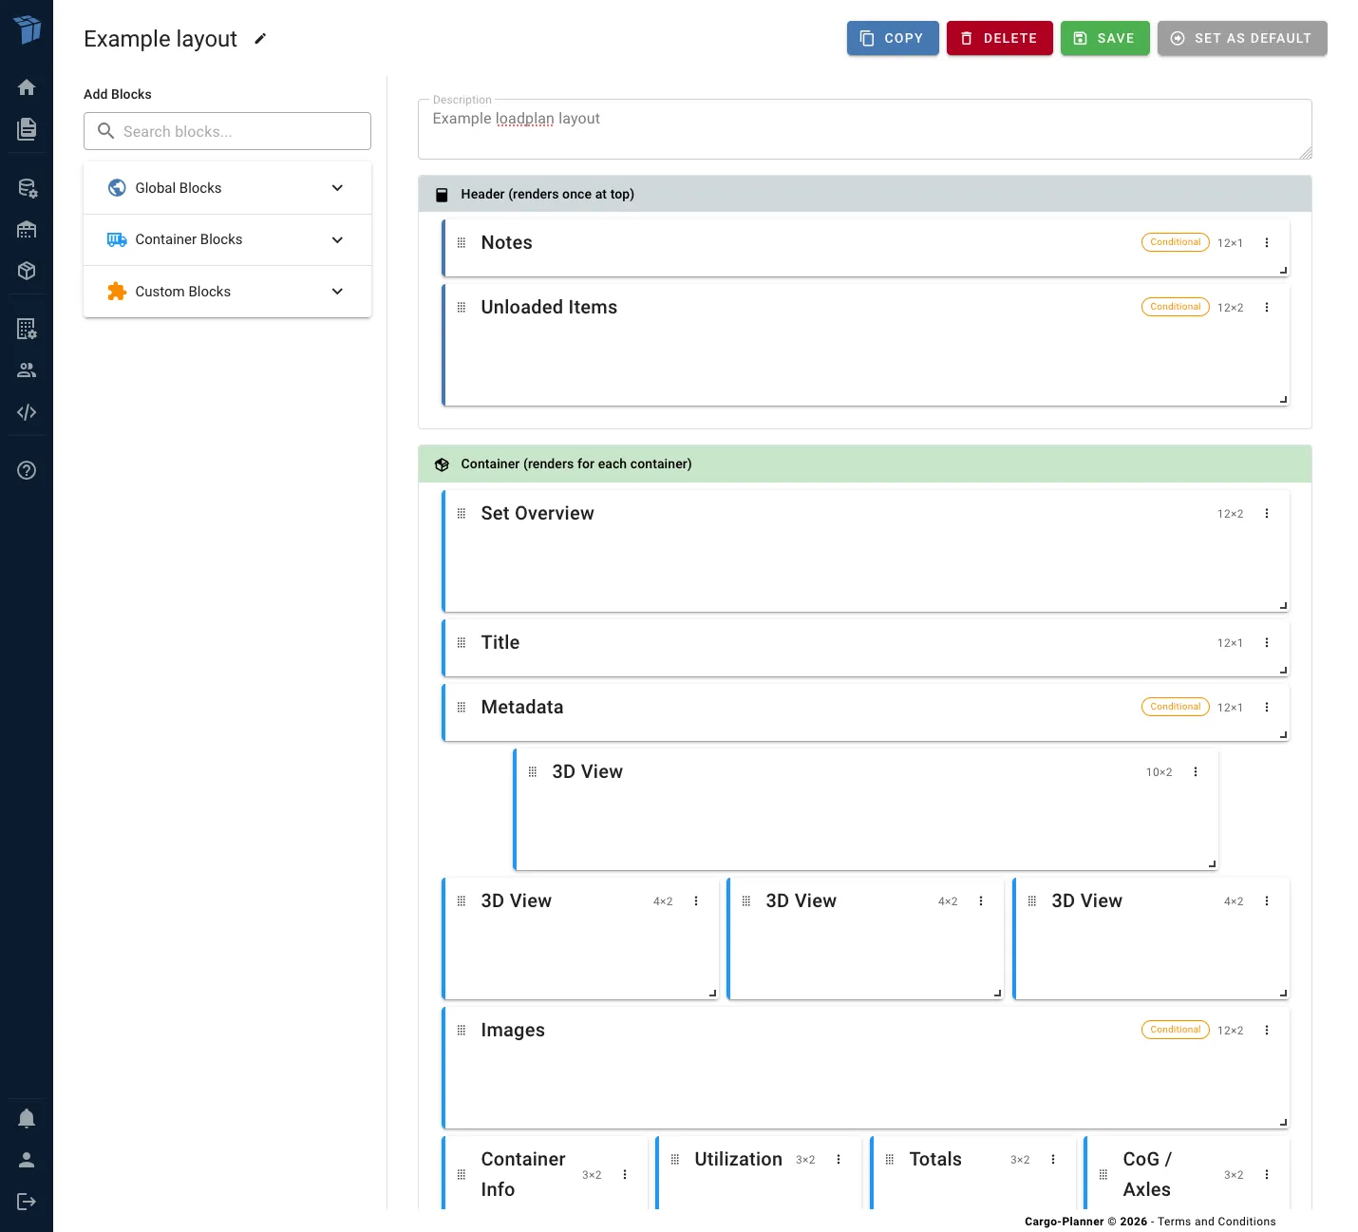The height and width of the screenshot is (1232, 1358).
Task: Click the COPY button
Action: coord(892,38)
